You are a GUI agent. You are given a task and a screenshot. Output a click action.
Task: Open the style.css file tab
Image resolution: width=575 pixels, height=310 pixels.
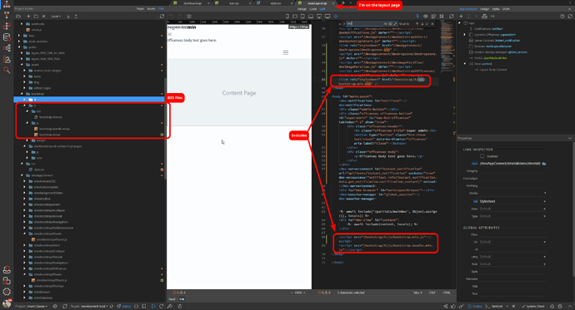[x=275, y=3]
